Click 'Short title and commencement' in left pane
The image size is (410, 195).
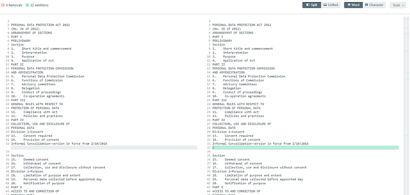47,48
